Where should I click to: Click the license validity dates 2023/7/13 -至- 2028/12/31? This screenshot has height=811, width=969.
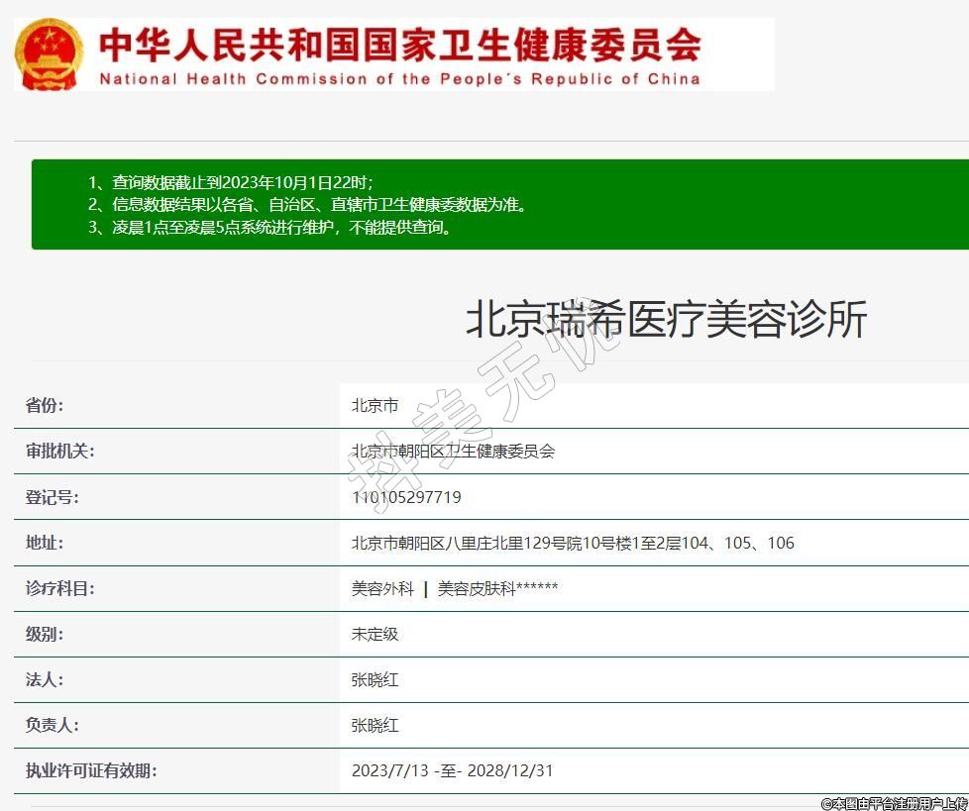(452, 770)
